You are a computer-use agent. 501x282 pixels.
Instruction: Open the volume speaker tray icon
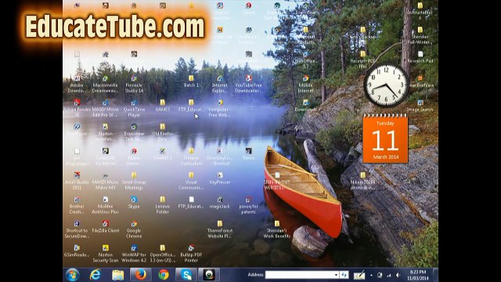(x=398, y=275)
